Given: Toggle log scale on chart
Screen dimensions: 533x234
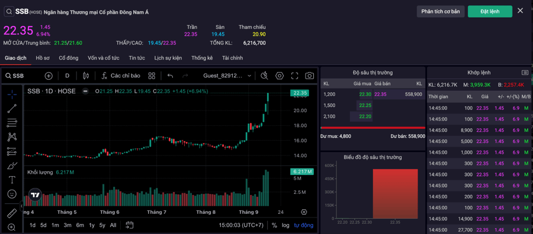Looking at the screenshot, I should pyautogui.click(x=285, y=225).
